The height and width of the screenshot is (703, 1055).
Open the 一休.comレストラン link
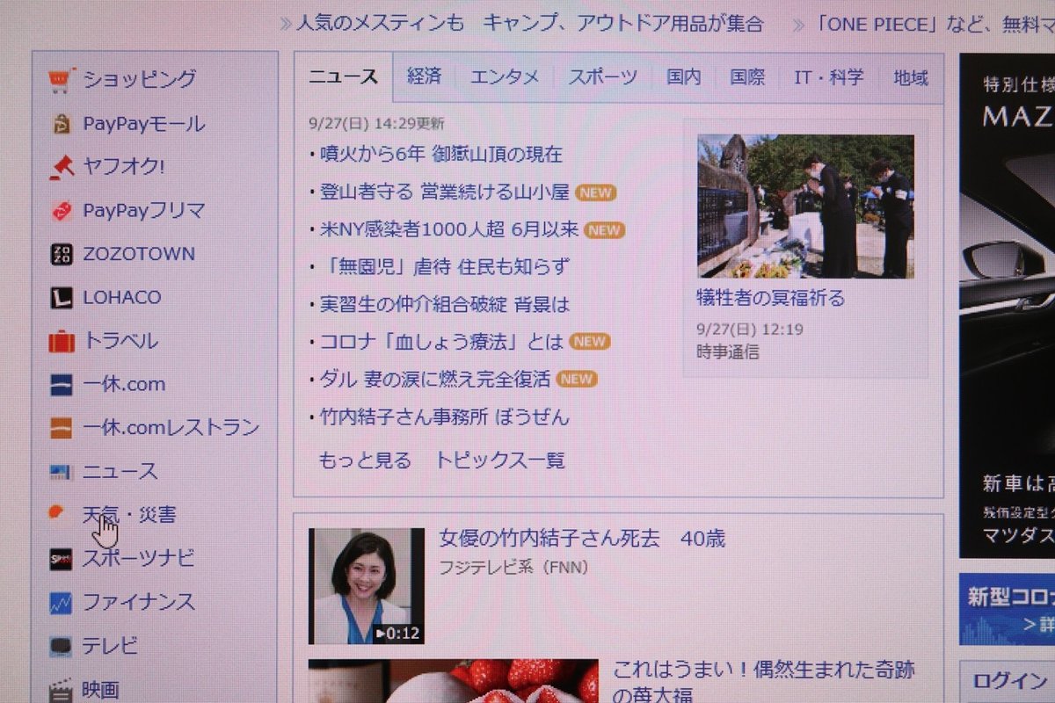point(171,428)
